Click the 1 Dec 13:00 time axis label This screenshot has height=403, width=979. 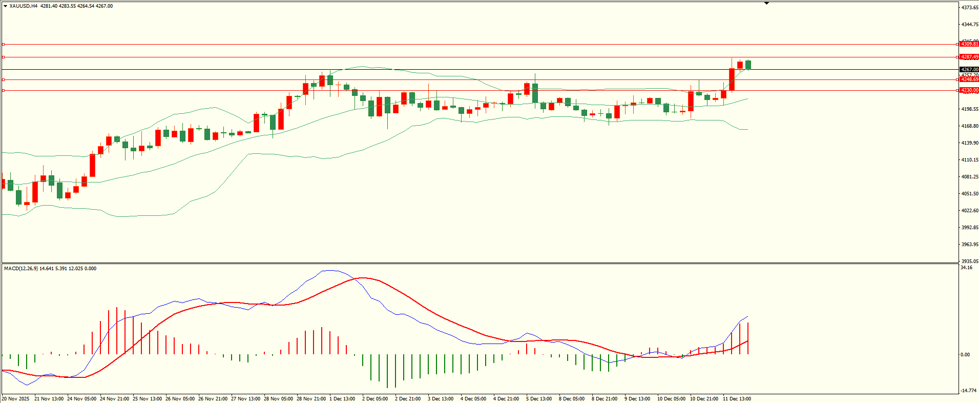(x=342, y=399)
